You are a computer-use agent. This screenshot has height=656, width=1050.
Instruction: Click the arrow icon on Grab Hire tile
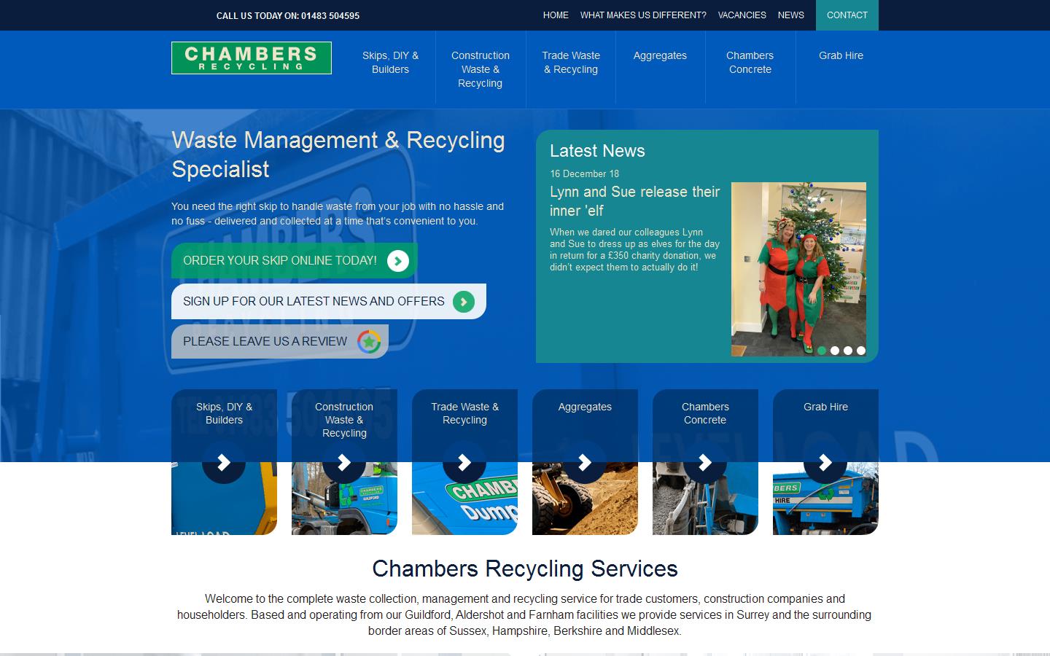point(825,462)
